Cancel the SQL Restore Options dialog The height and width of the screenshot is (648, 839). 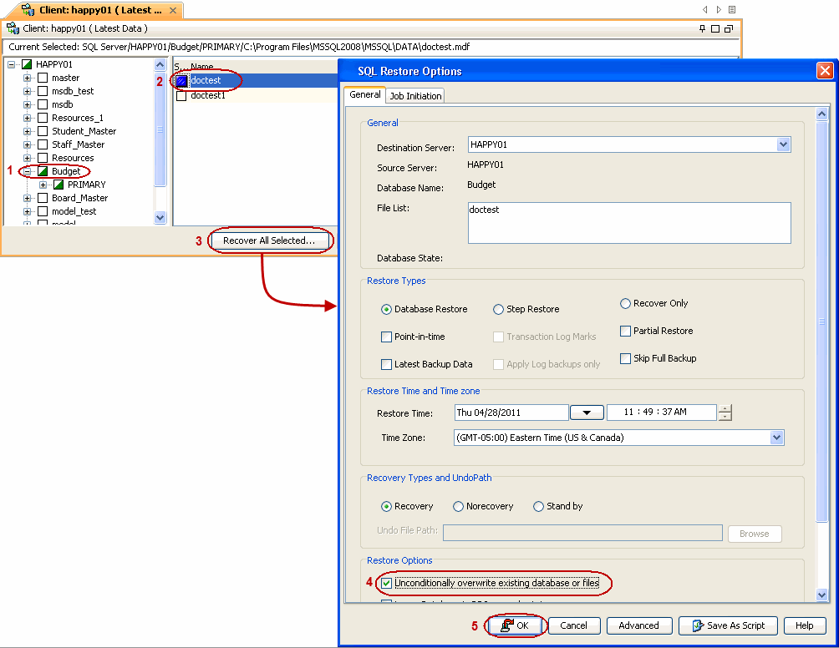[x=573, y=625]
